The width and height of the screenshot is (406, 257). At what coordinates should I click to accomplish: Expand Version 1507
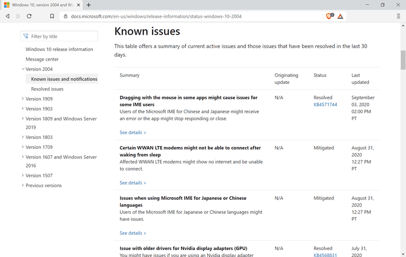pos(23,175)
